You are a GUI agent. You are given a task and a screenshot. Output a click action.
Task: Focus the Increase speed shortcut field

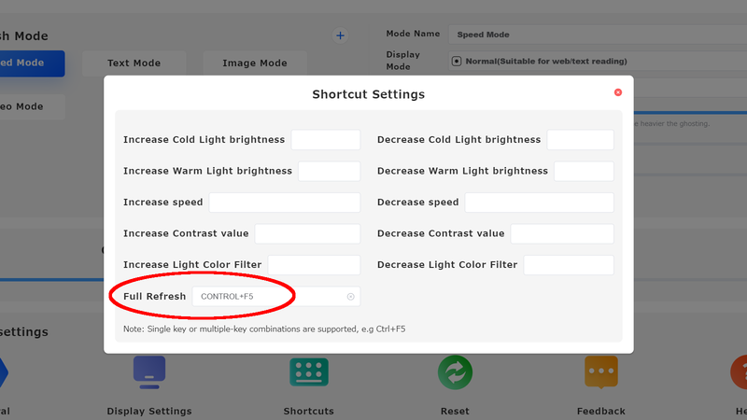coord(285,203)
